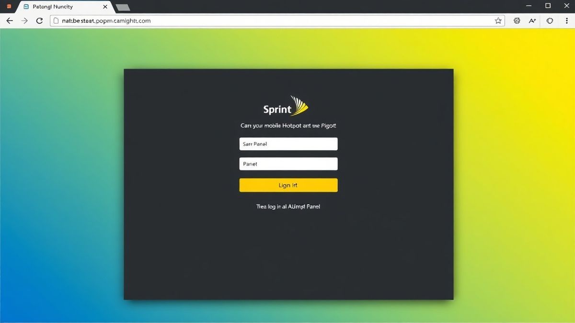
Task: Maximize the browser window
Action: click(548, 6)
